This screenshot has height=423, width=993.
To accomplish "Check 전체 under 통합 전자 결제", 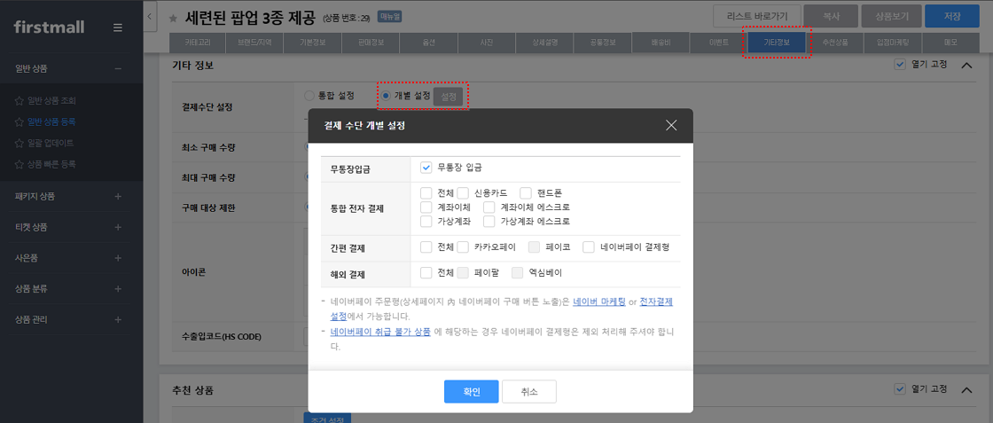I will click(x=426, y=192).
